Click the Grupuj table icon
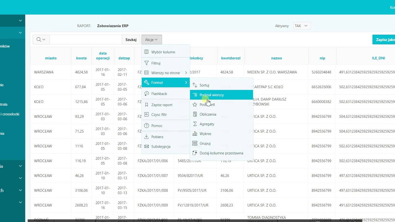 coord(195,143)
